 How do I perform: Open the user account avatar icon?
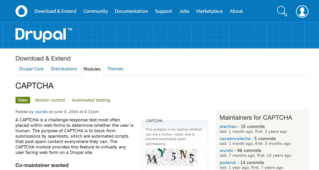(x=302, y=11)
